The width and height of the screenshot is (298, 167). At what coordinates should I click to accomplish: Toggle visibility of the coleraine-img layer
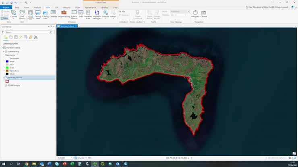tap(6, 51)
